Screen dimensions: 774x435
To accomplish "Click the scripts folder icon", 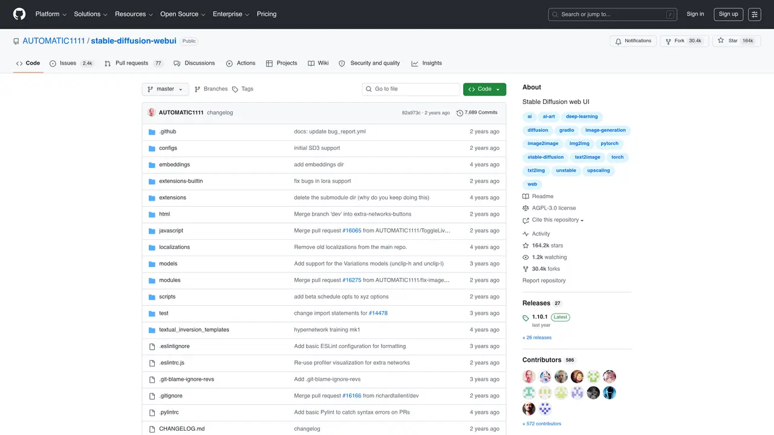I will (x=152, y=297).
